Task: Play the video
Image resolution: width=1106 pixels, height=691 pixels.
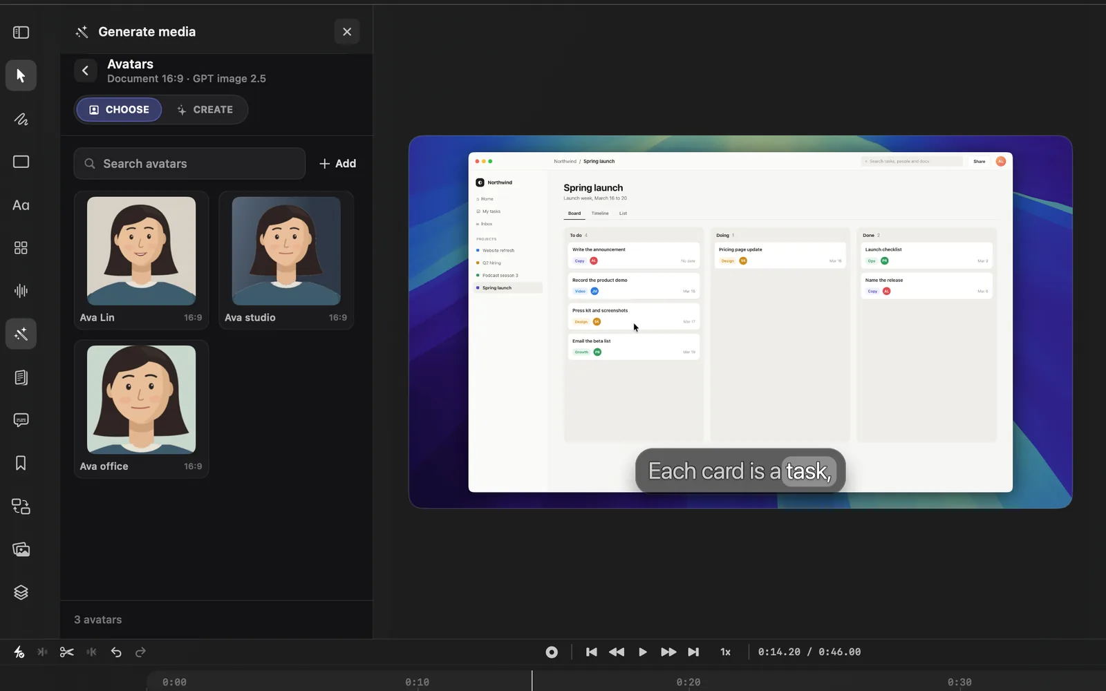Action: pyautogui.click(x=643, y=652)
